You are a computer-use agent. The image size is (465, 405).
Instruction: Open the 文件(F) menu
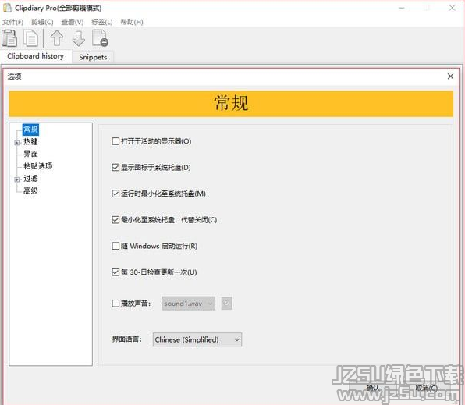pyautogui.click(x=12, y=22)
